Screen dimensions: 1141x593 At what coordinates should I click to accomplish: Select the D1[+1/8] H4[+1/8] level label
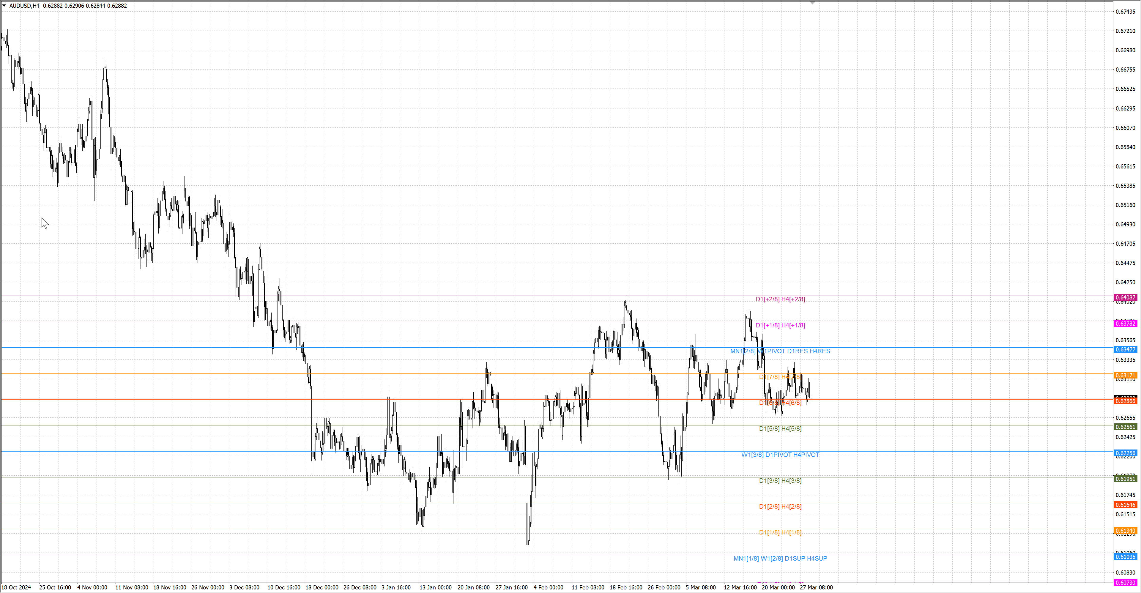click(x=780, y=326)
